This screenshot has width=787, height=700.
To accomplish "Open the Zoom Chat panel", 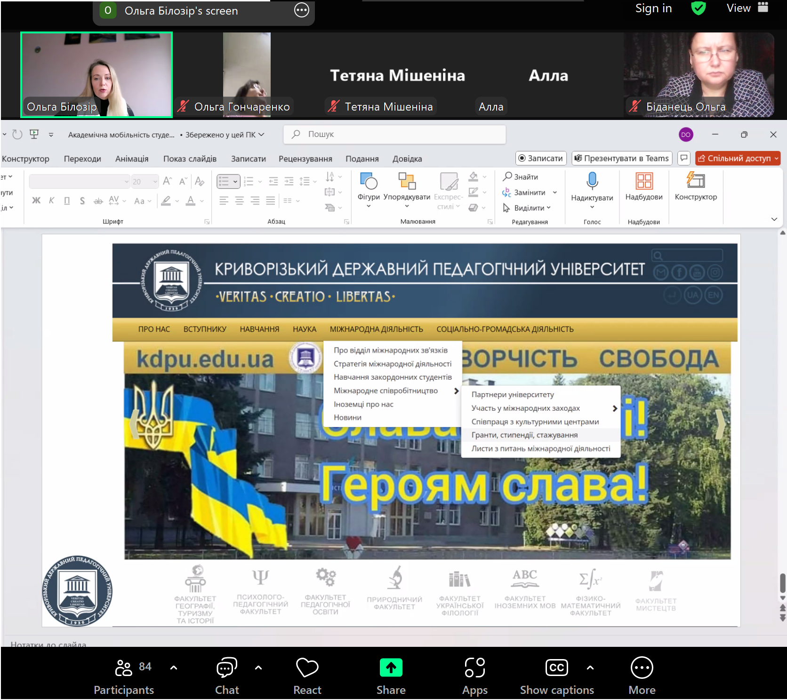I will [x=227, y=676].
